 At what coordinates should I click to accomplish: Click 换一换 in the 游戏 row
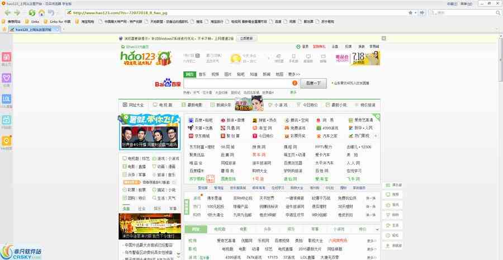point(371,198)
